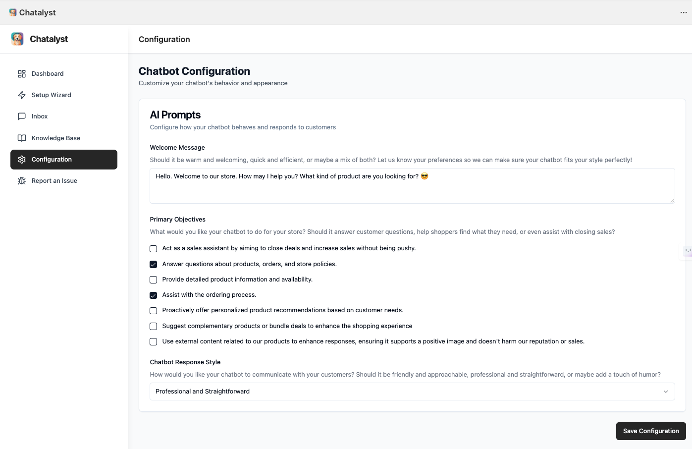Go to the Inbox menu item
This screenshot has width=692, height=449.
click(x=40, y=116)
